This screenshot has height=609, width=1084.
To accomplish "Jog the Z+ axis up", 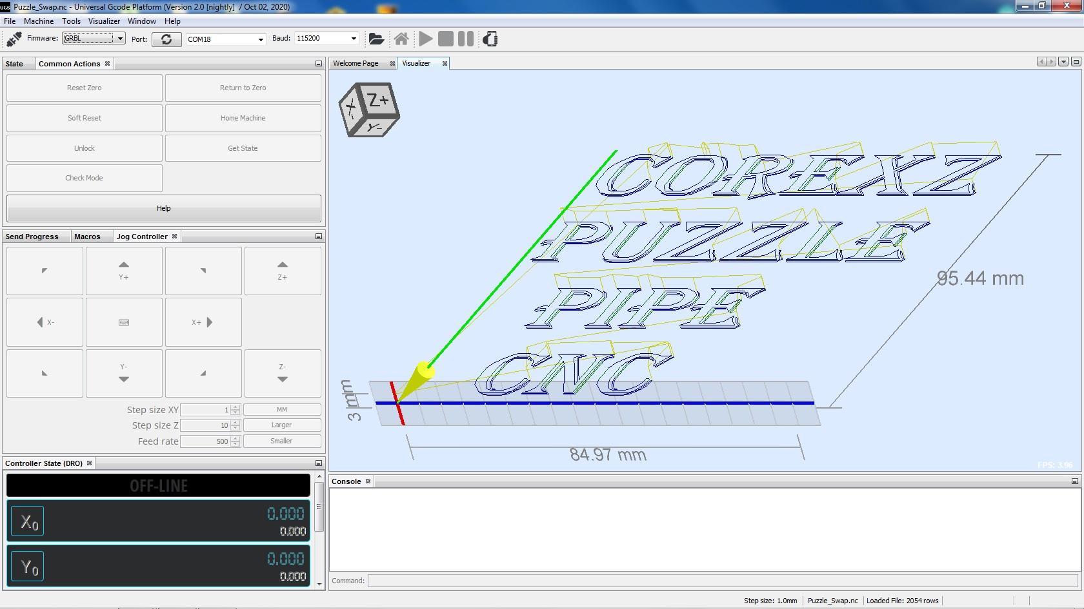I will click(x=283, y=271).
